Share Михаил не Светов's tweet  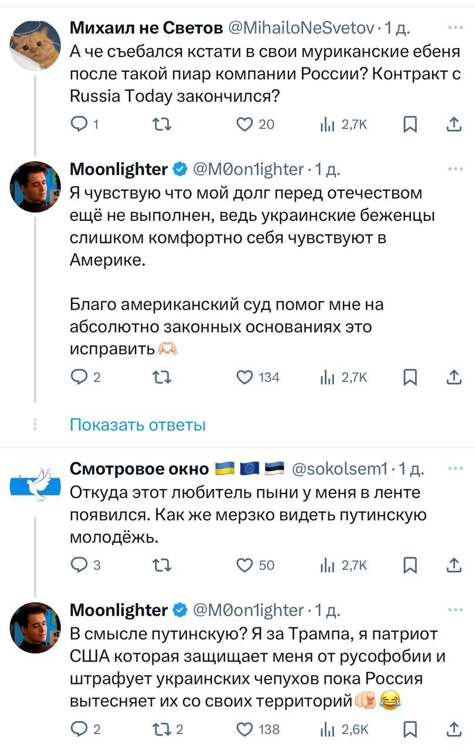(453, 124)
